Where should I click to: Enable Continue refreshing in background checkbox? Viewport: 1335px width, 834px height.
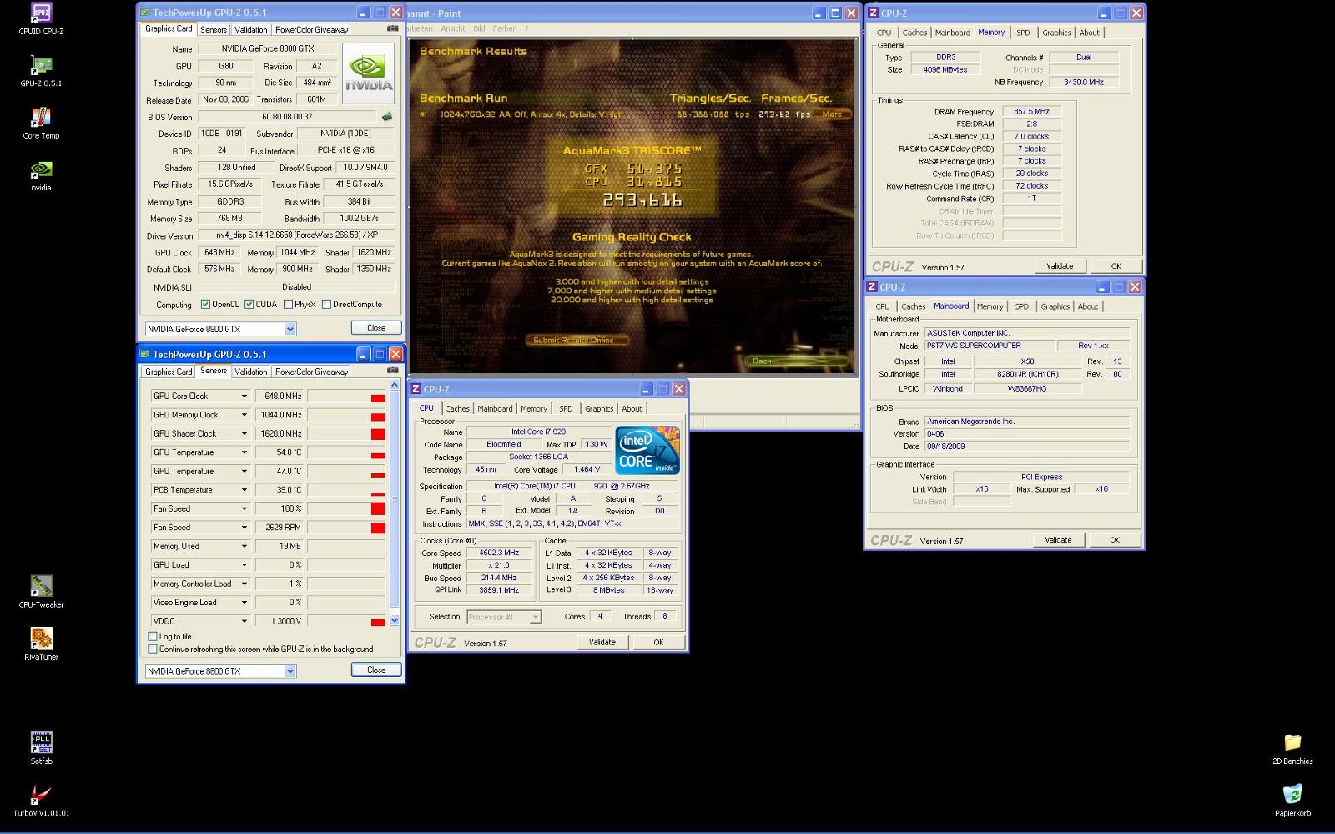[153, 649]
